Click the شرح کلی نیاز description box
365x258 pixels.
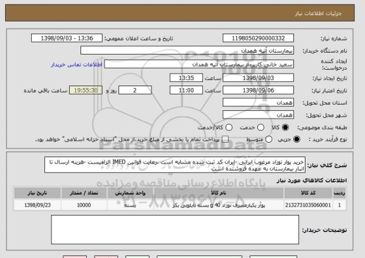(175, 165)
